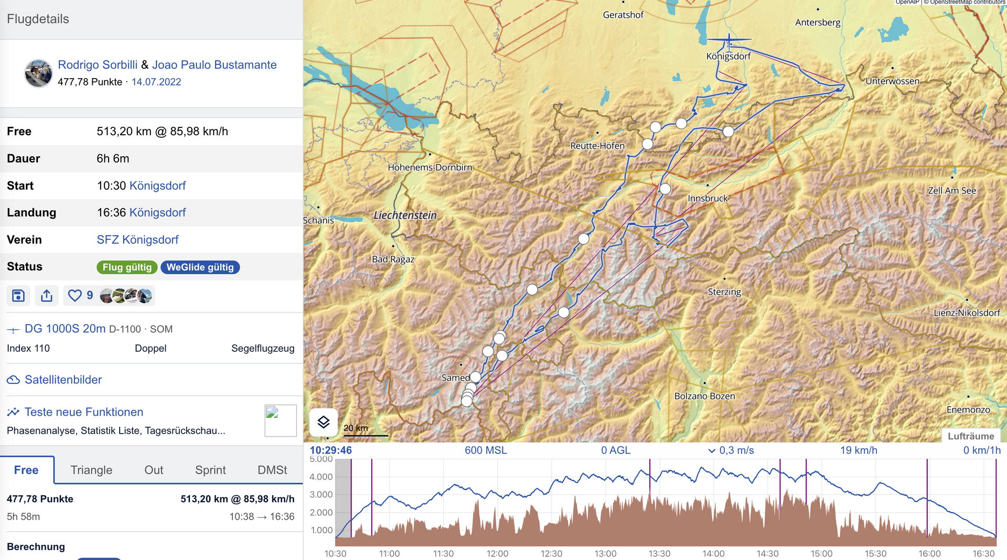Click the Doppel seat label

point(151,348)
